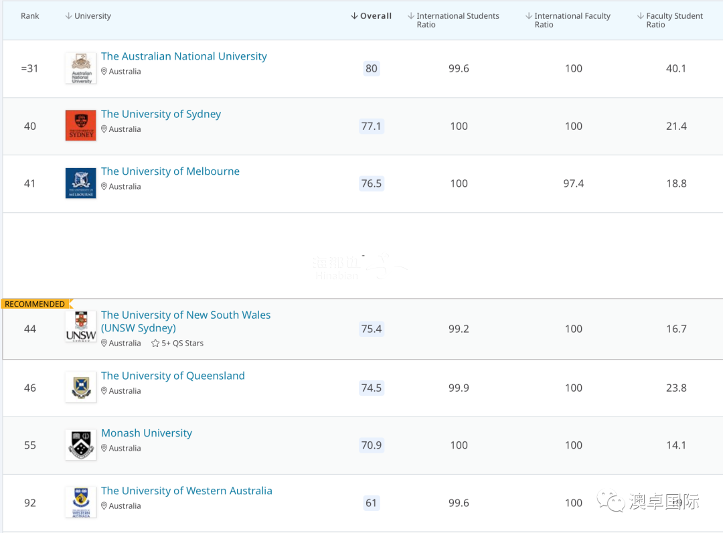Open The University of Queensland link
The image size is (723, 533).
pos(173,376)
